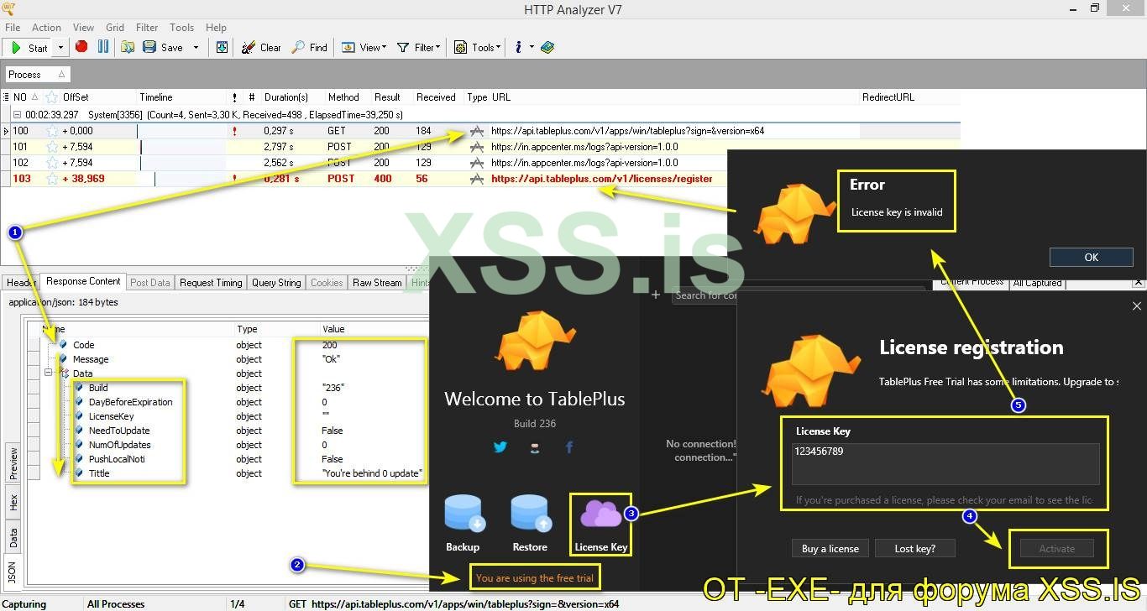Click the License Key cloud icon
1147x611 pixels.
(601, 514)
